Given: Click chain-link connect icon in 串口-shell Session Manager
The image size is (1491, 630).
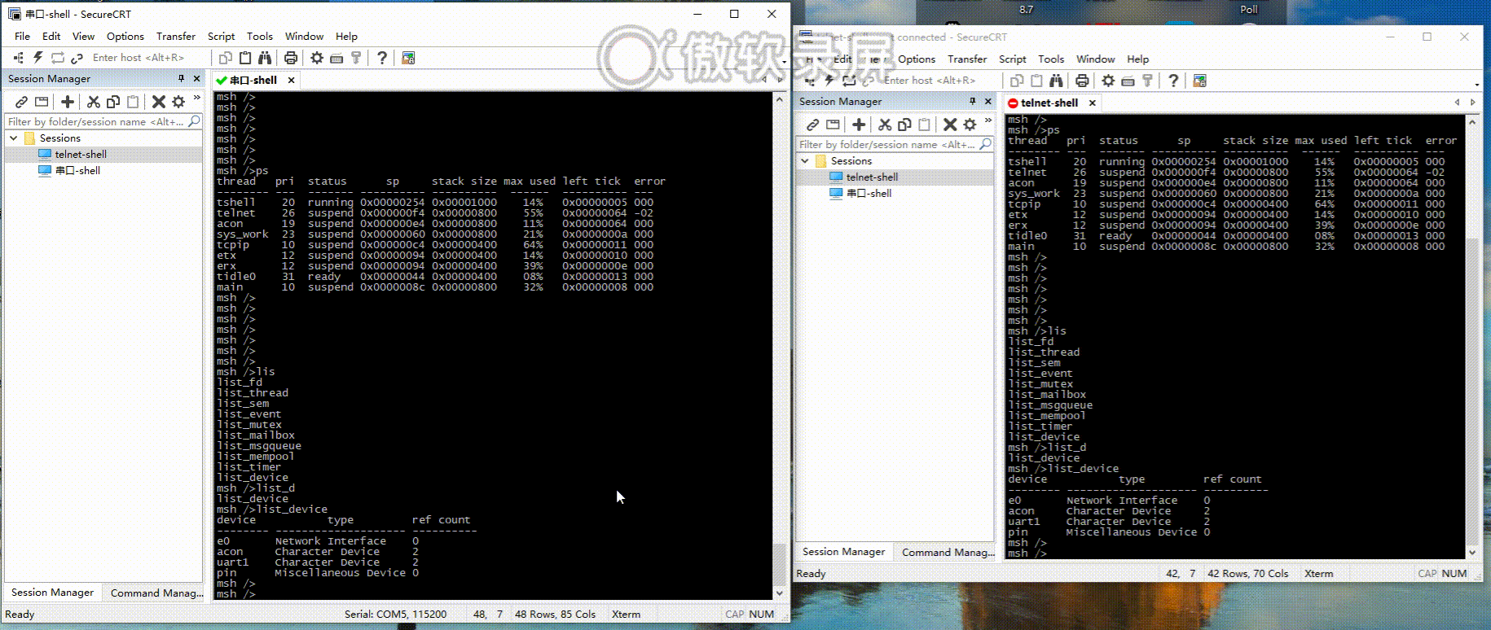Looking at the screenshot, I should 22,102.
